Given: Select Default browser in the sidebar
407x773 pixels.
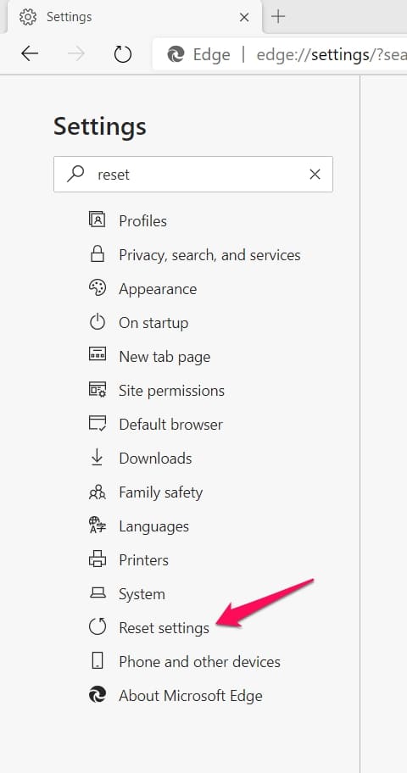Looking at the screenshot, I should (x=170, y=425).
